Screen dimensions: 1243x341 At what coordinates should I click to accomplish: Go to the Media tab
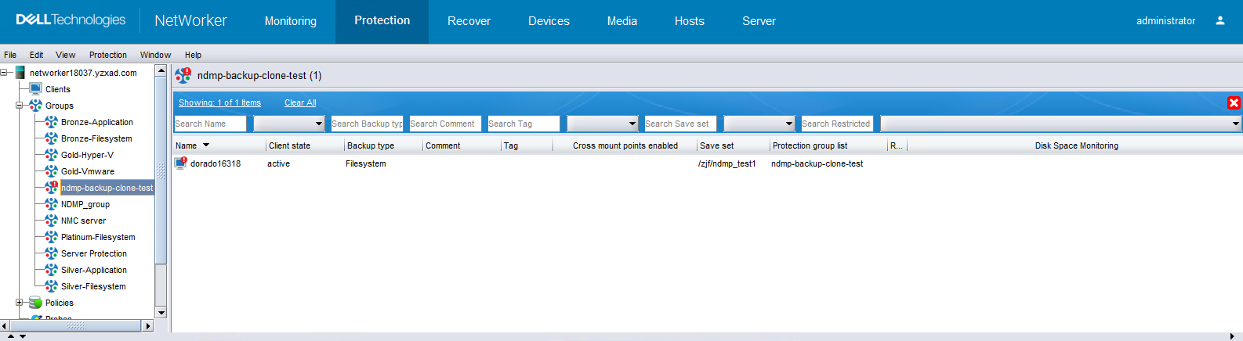pyautogui.click(x=622, y=21)
